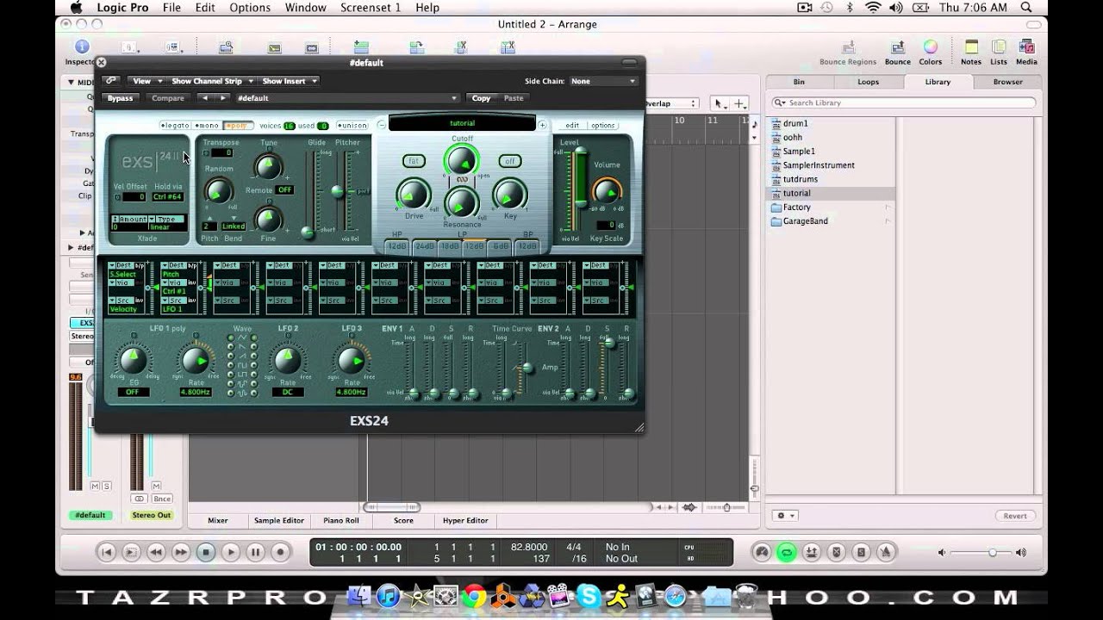Open Show Channel Strip dropdown
The width and height of the screenshot is (1103, 620).
click(210, 81)
